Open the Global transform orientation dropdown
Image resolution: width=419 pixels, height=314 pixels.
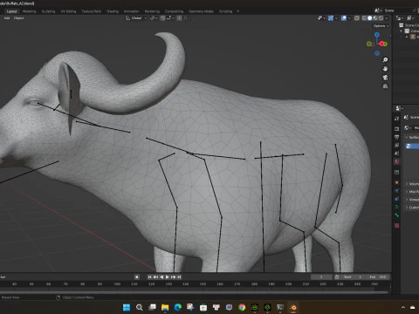tap(136, 18)
